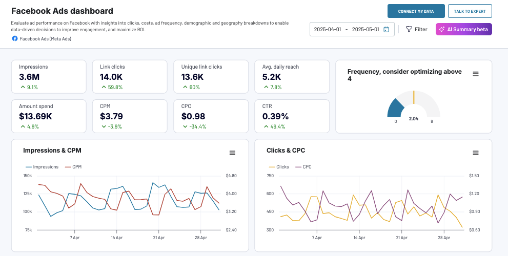The width and height of the screenshot is (508, 256).
Task: Open the calendar icon in date range
Action: click(x=386, y=29)
